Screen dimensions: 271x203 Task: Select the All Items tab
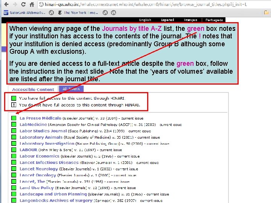(x=71, y=89)
